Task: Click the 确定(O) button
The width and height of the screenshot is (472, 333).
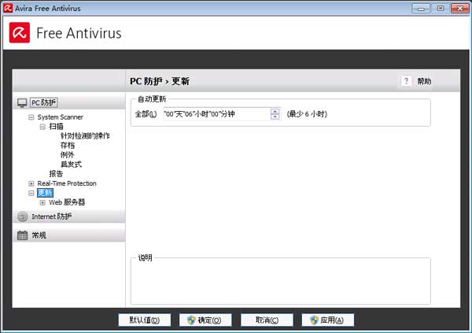Action: tap(205, 320)
